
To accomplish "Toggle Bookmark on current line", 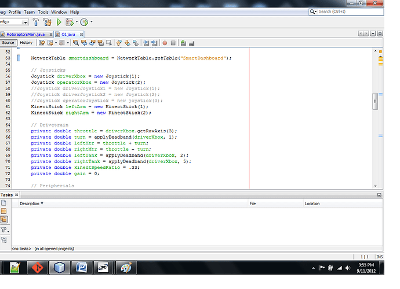I will pyautogui.click(x=136, y=43).
